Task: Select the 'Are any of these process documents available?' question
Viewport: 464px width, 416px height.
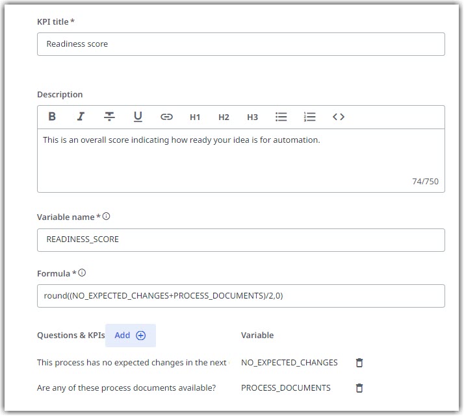Action: [x=126, y=388]
